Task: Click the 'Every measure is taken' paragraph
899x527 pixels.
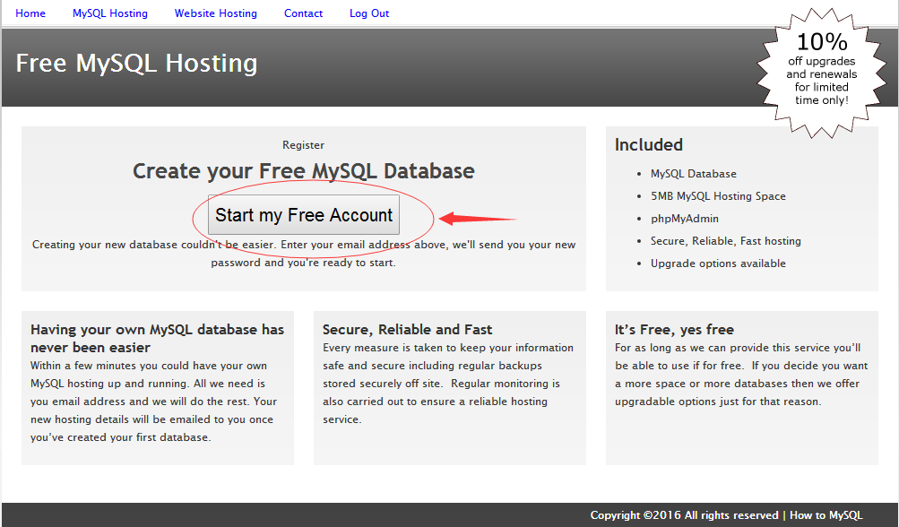Action: [448, 383]
